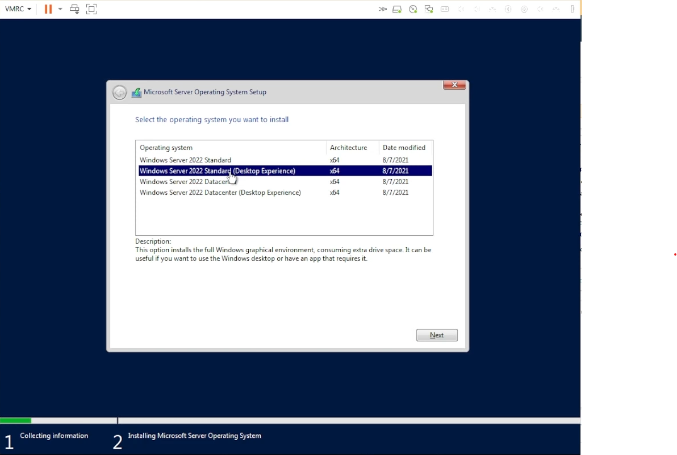Screen dimensions: 677x455
Task: Click the green installation progress bar
Action: point(15,420)
